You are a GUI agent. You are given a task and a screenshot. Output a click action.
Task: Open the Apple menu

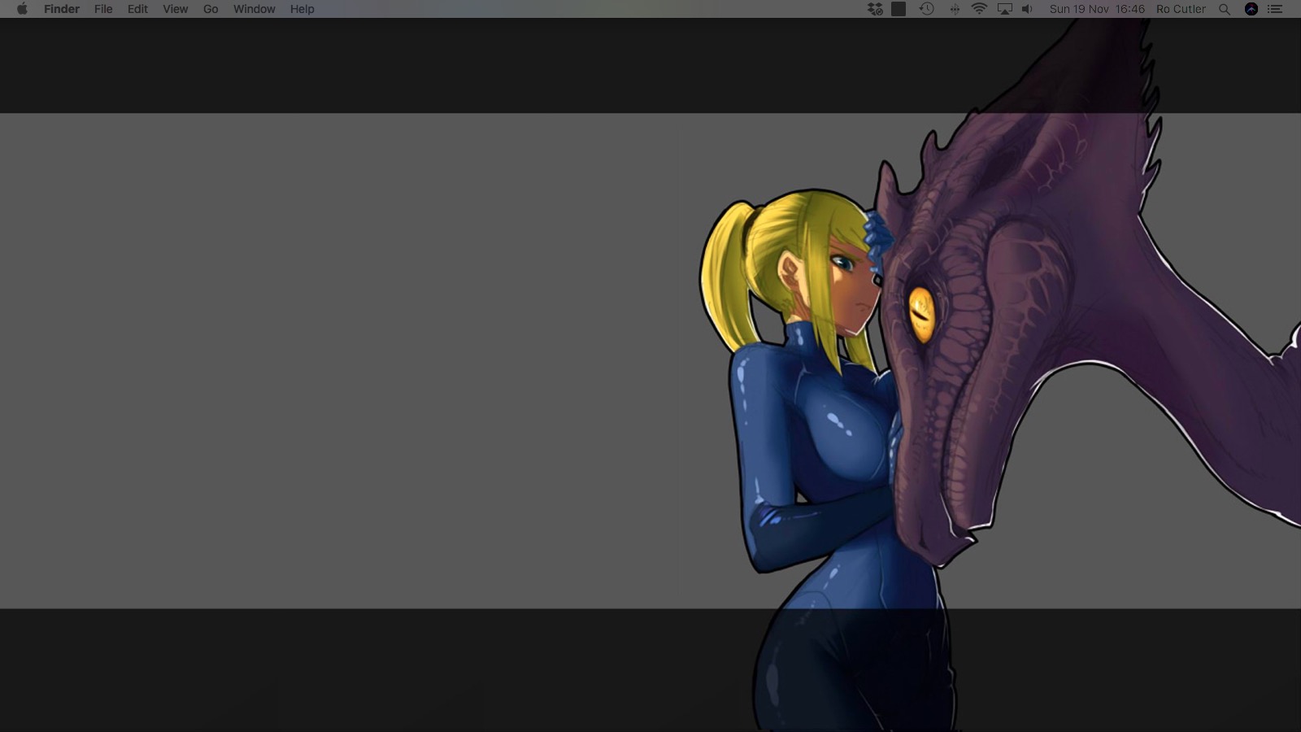coord(22,9)
